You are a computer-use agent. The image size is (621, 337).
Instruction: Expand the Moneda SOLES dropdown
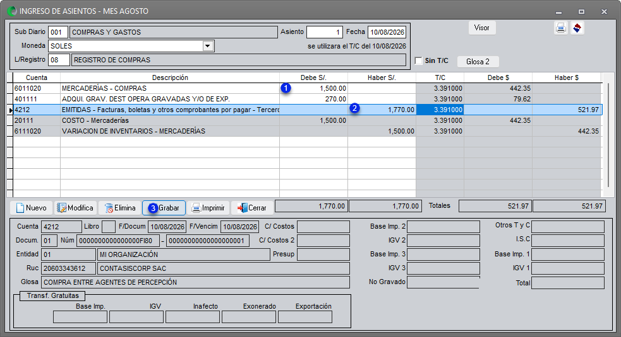pyautogui.click(x=208, y=46)
